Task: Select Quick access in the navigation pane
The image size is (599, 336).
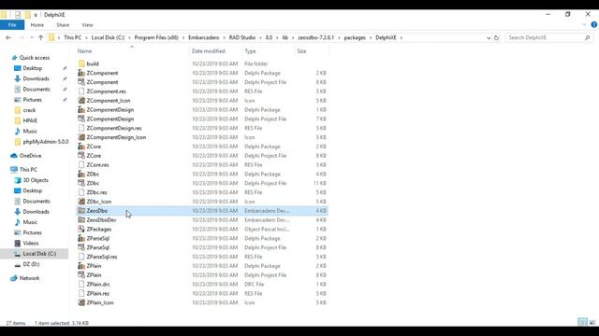Action: [35, 58]
